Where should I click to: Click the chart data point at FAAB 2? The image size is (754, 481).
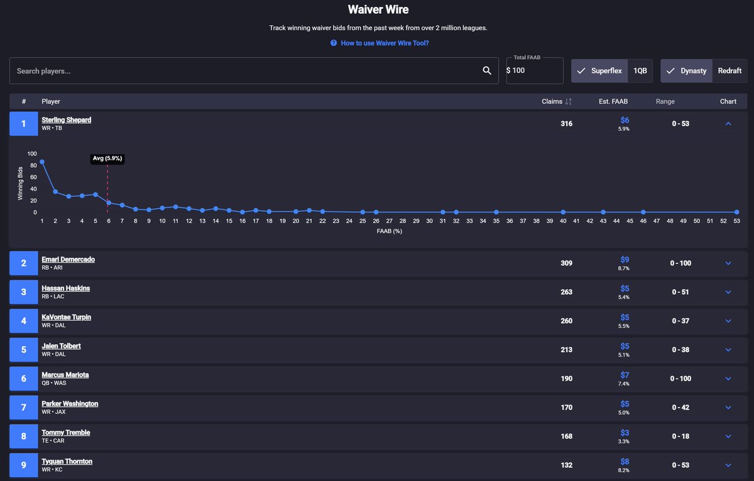point(55,192)
